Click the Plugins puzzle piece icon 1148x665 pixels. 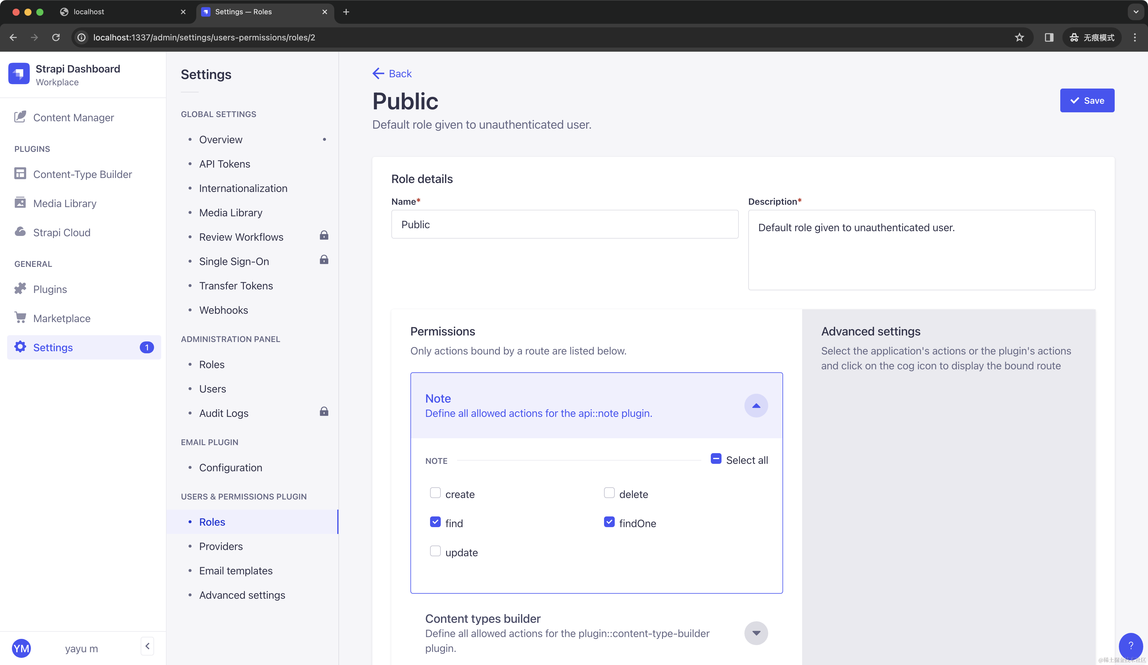point(20,289)
